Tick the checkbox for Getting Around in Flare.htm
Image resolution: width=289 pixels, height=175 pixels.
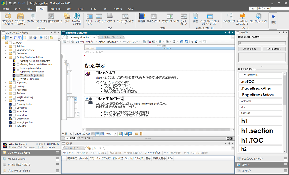(x=18, y=61)
